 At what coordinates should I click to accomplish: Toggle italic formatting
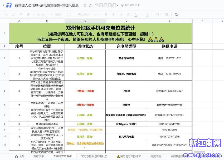pyautogui.click(x=113, y=14)
